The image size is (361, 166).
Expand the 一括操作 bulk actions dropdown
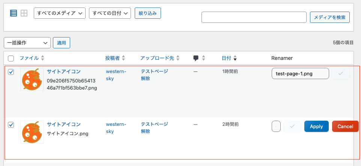pyautogui.click(x=27, y=43)
